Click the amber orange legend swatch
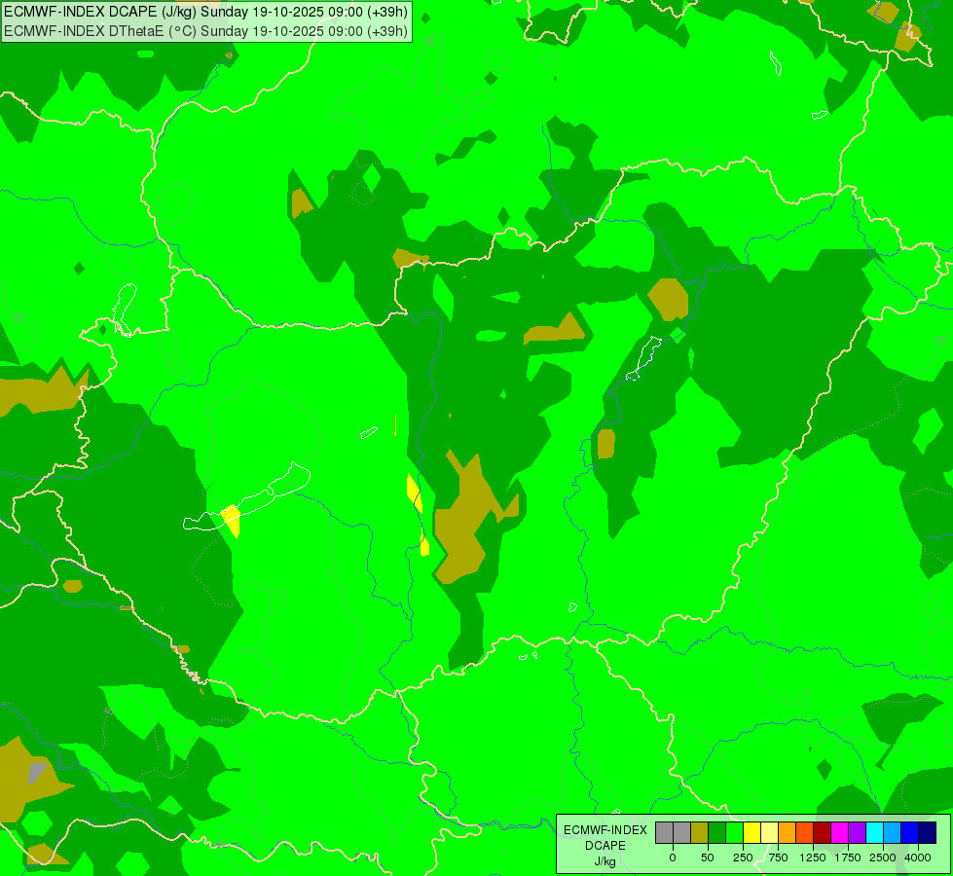 (788, 833)
